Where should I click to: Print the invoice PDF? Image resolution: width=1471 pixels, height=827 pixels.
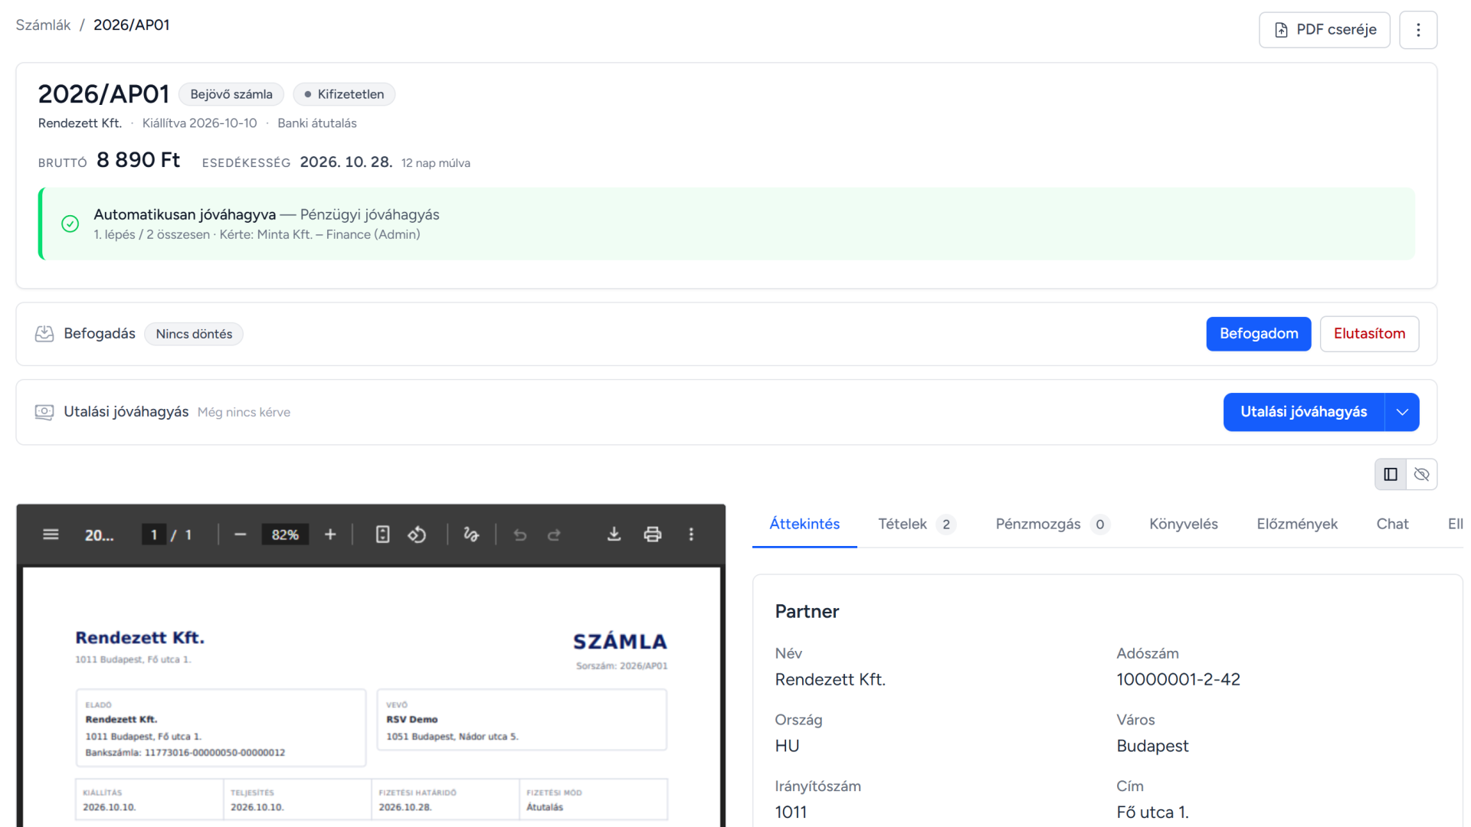pos(653,534)
